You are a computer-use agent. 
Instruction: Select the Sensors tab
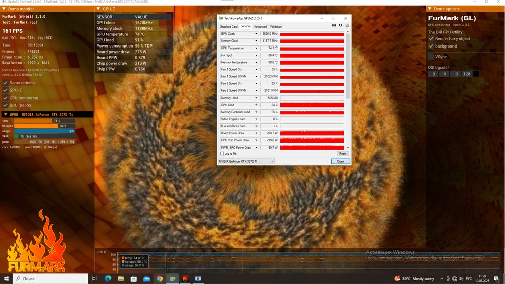pos(246,26)
